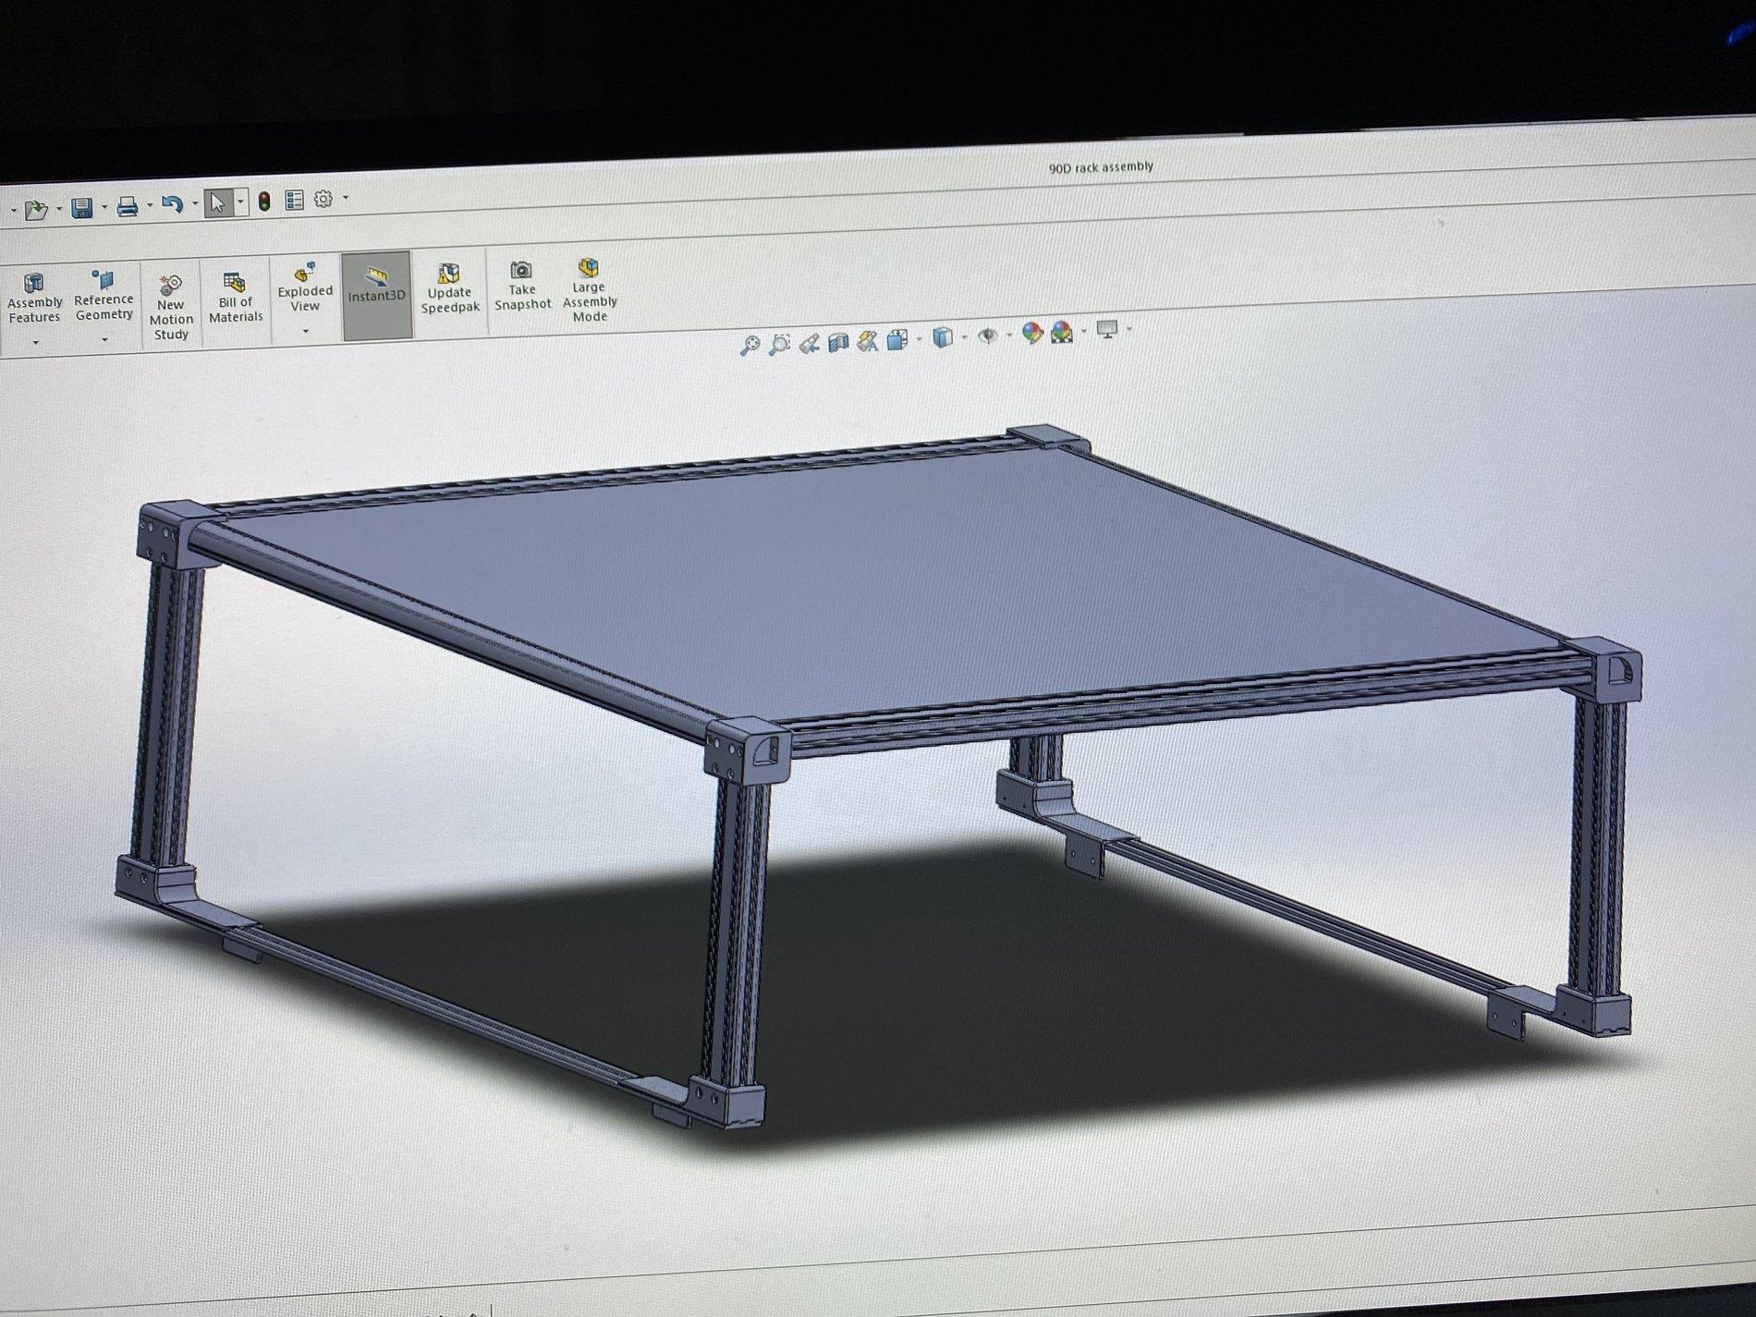Expand Reference Geometry dropdown arrow

[104, 340]
